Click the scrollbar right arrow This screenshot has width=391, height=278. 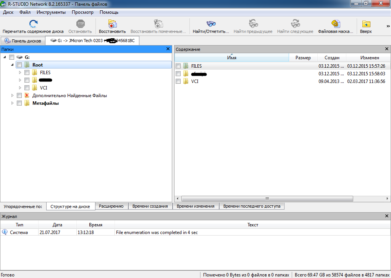coord(387,198)
